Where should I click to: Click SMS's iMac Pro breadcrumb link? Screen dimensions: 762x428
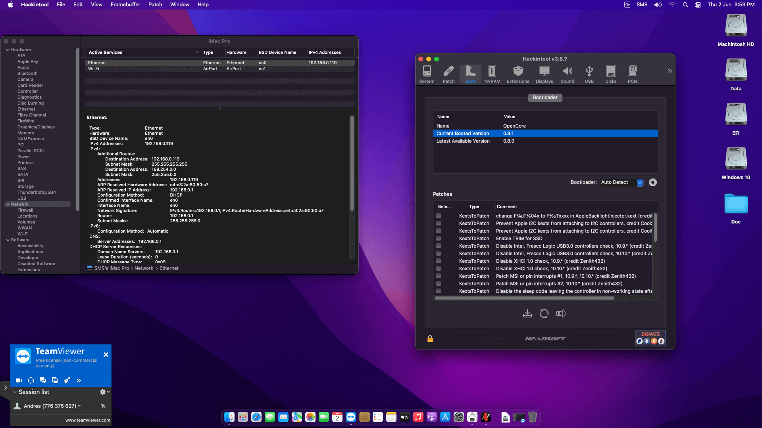click(x=112, y=268)
